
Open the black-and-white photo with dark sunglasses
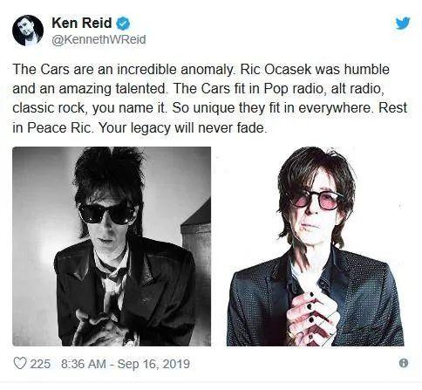112,246
